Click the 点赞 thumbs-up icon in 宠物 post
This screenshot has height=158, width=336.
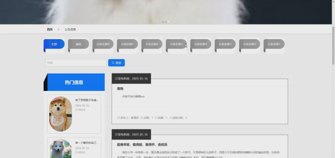pyautogui.click(x=142, y=118)
